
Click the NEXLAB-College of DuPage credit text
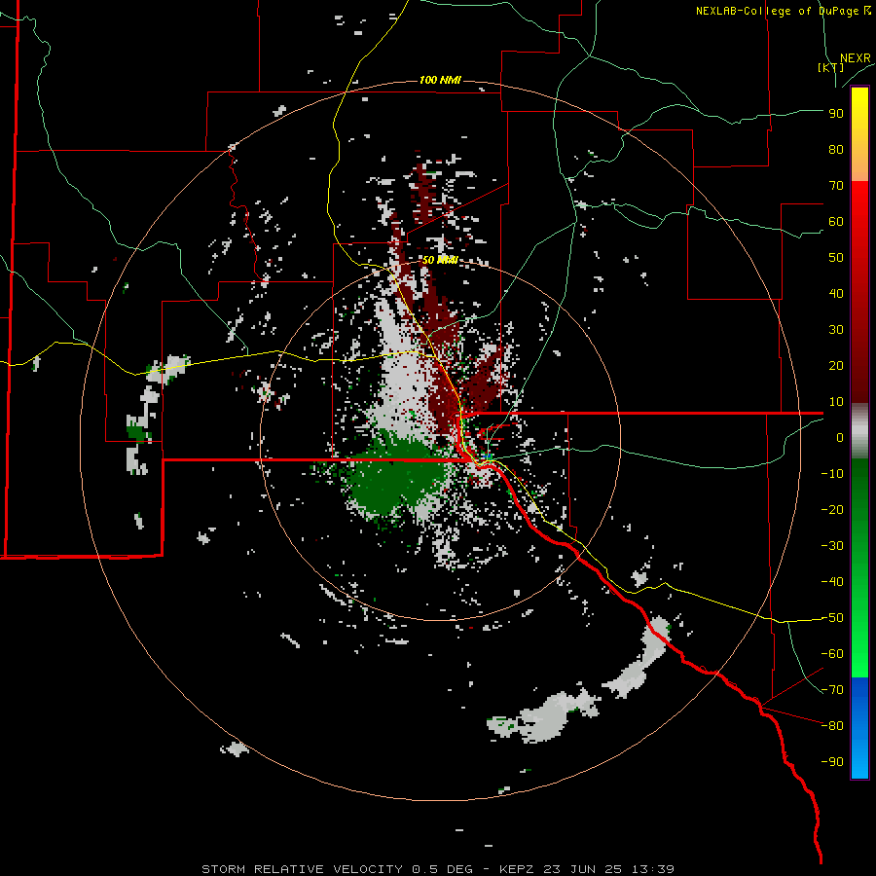[783, 11]
